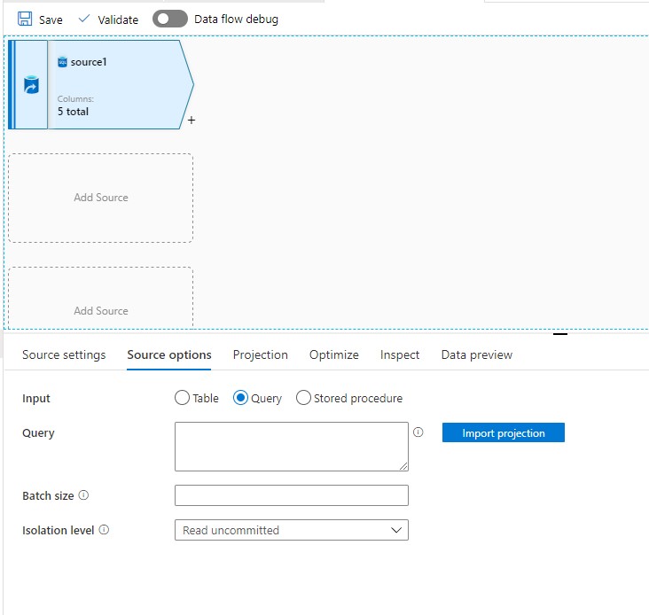
Task: Click the Import projection button
Action: (504, 432)
